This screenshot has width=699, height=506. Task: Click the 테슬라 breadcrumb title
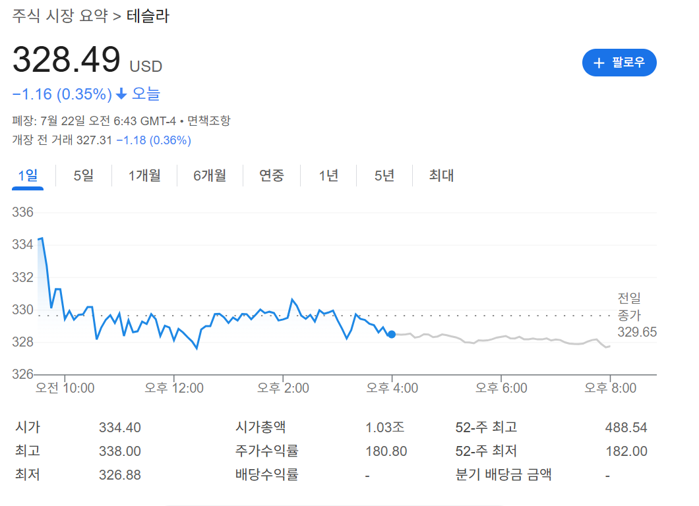pyautogui.click(x=148, y=16)
